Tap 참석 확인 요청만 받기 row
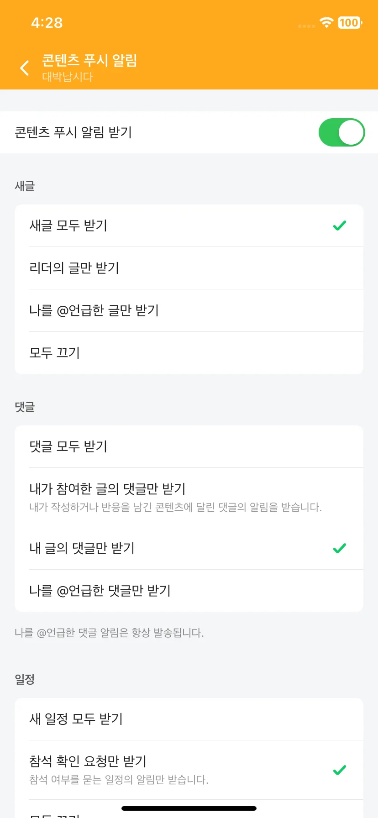Viewport: 378px width, 818px height. pos(189,770)
